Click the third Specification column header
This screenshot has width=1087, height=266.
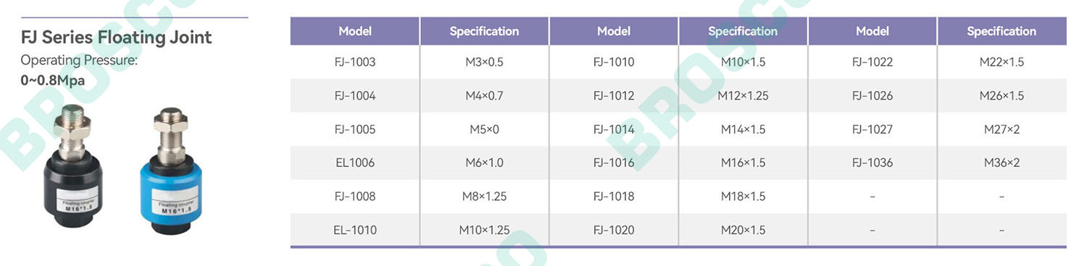(x=1001, y=31)
